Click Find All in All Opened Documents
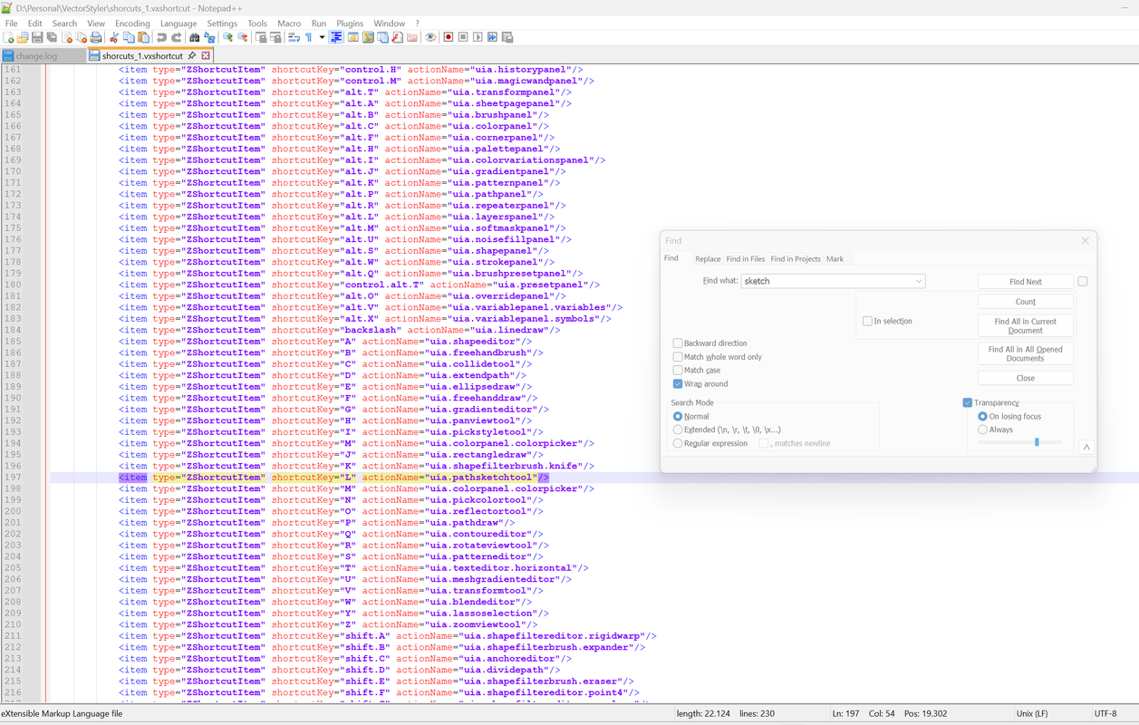Viewport: 1139px width, 725px height. click(1026, 353)
